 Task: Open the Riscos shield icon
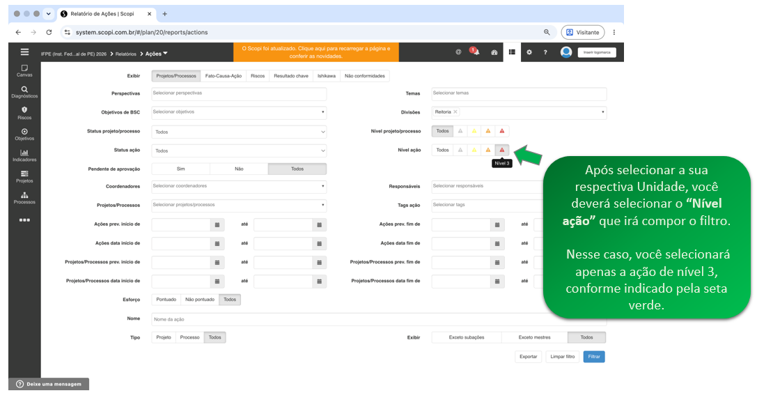coord(24,113)
